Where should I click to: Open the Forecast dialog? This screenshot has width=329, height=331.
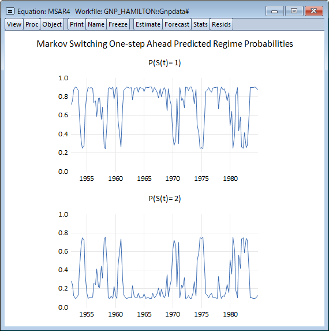pyautogui.click(x=177, y=24)
